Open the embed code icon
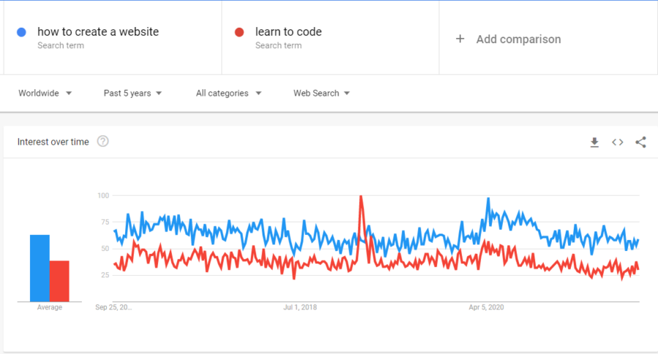658x354 pixels. (x=618, y=142)
